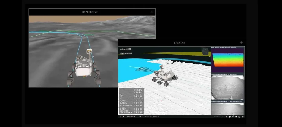This screenshot has height=127, width=282.
Task: Toggle the heightmap LOCKED label
Action: coord(126,53)
